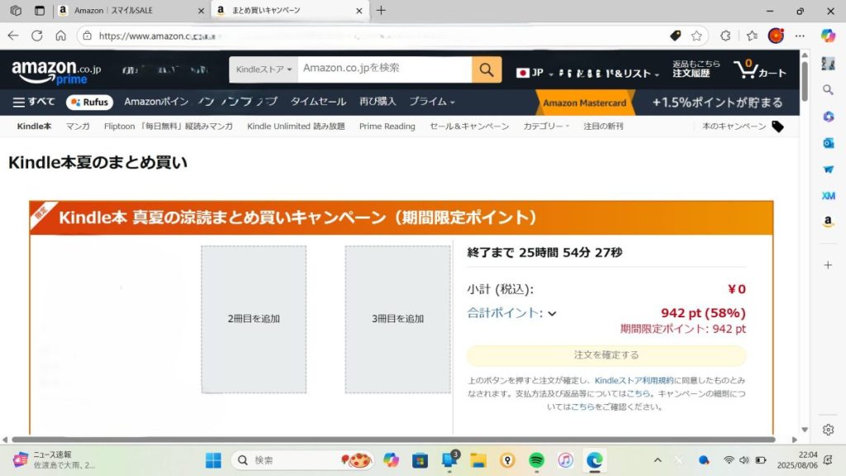The width and height of the screenshot is (846, 476).
Task: Add page to favorites star icon
Action: [696, 36]
